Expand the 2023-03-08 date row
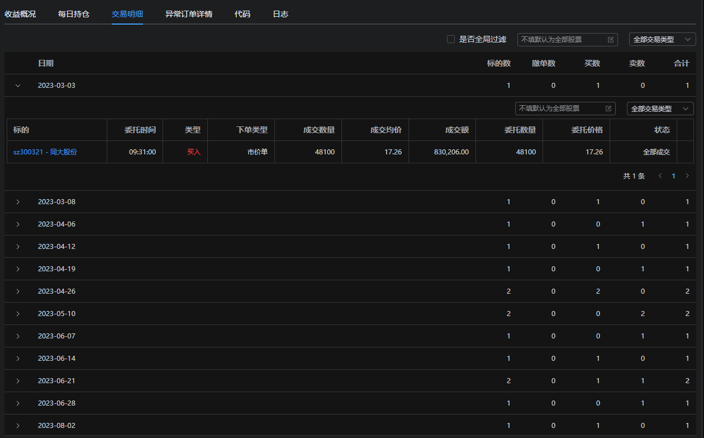The height and width of the screenshot is (438, 704). pos(18,202)
